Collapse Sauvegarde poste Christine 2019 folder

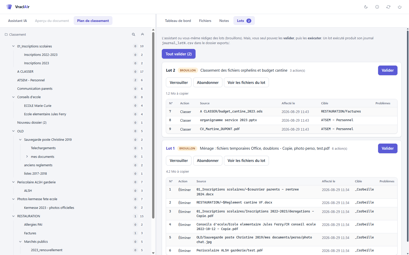pyautogui.click(x=20, y=140)
